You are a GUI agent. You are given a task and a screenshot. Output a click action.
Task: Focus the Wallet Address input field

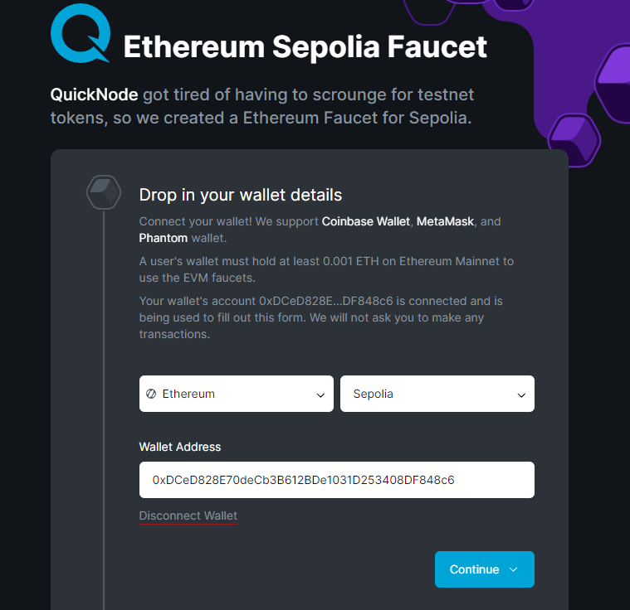coord(336,480)
